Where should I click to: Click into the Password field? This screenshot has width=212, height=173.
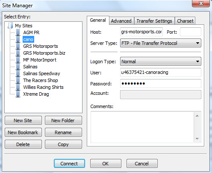coord(161,84)
